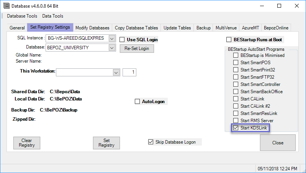Enable the Use SQL Login checkbox

coord(122,40)
